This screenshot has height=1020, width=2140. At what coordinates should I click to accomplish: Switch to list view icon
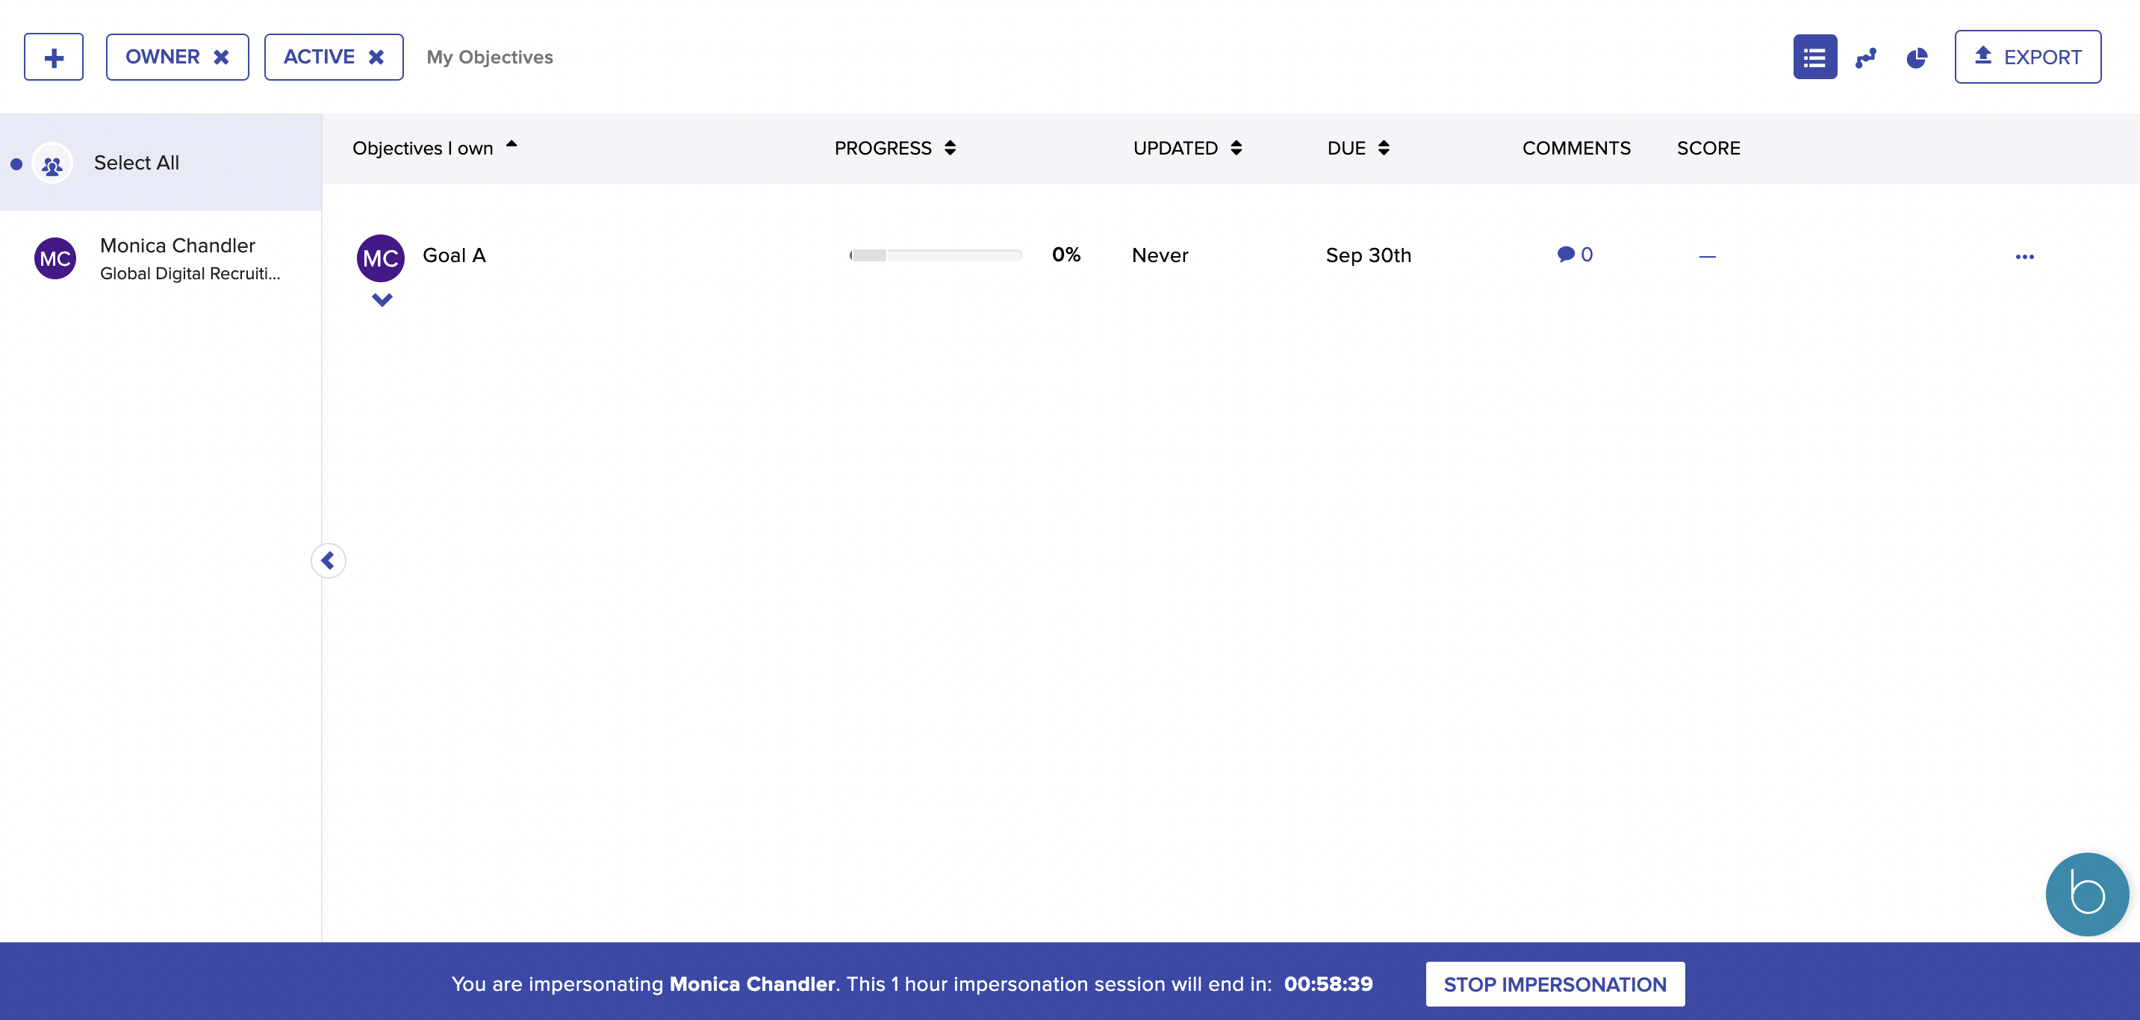tap(1814, 57)
